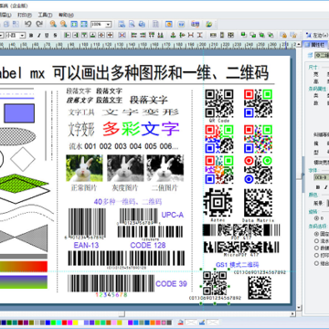Click the unlock object icon
Screen dimensions: 329x329
click(x=293, y=36)
